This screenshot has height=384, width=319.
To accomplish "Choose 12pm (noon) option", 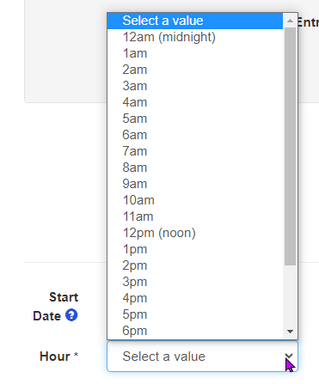I will point(195,233).
